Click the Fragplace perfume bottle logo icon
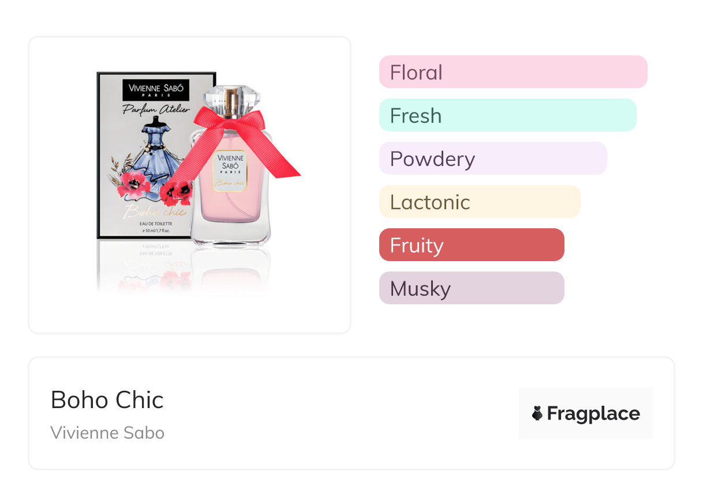The image size is (703, 498). point(537,413)
